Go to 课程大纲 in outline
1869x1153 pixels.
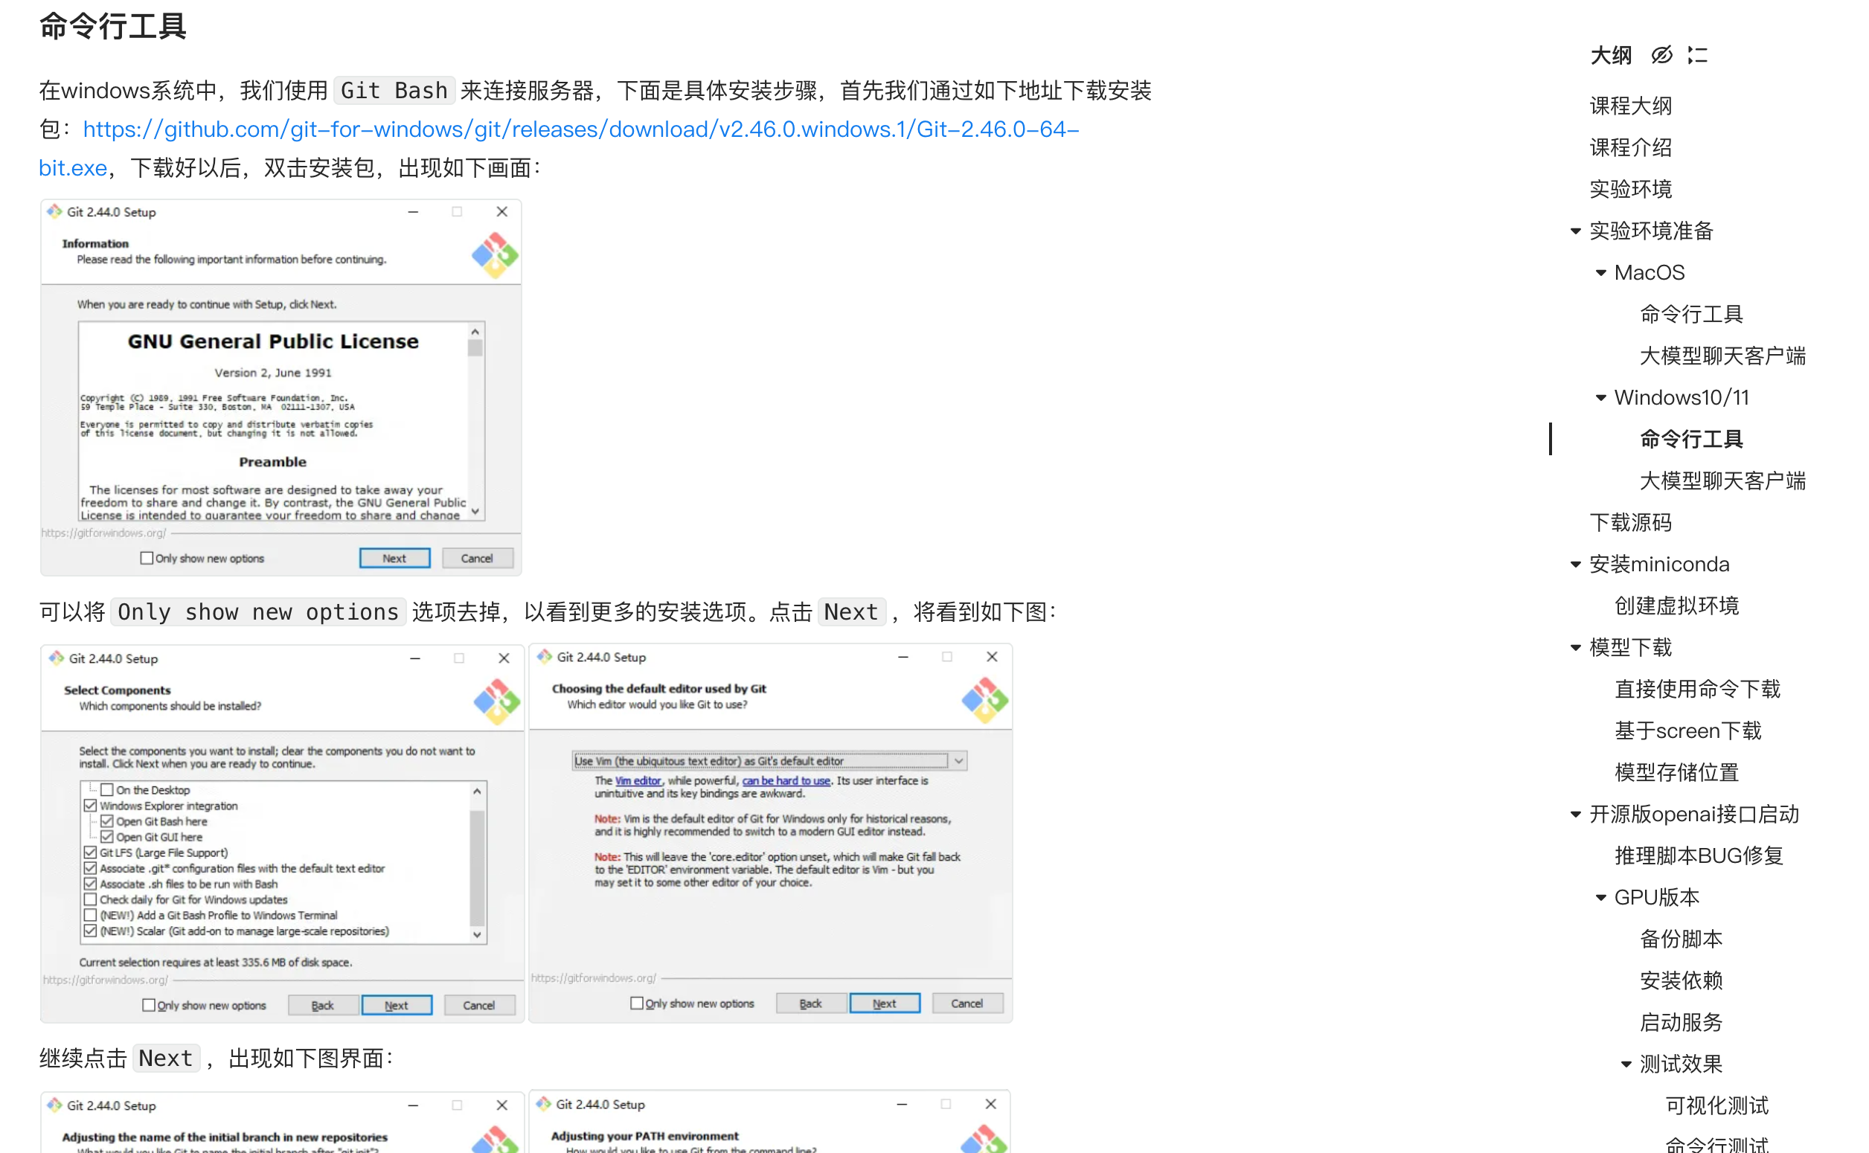1630,106
